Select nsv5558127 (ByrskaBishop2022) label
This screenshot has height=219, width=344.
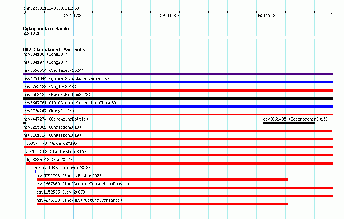57,95
